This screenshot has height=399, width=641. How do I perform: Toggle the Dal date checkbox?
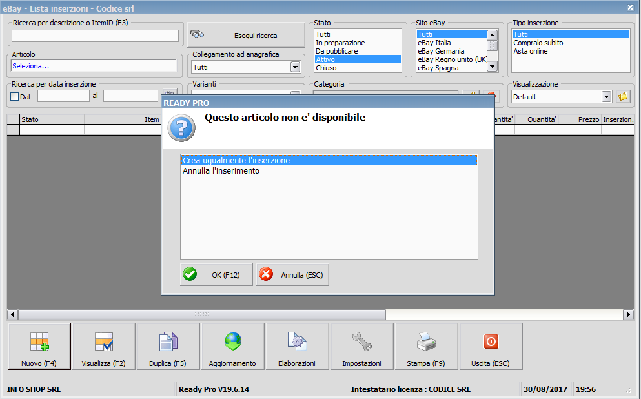pyautogui.click(x=15, y=96)
